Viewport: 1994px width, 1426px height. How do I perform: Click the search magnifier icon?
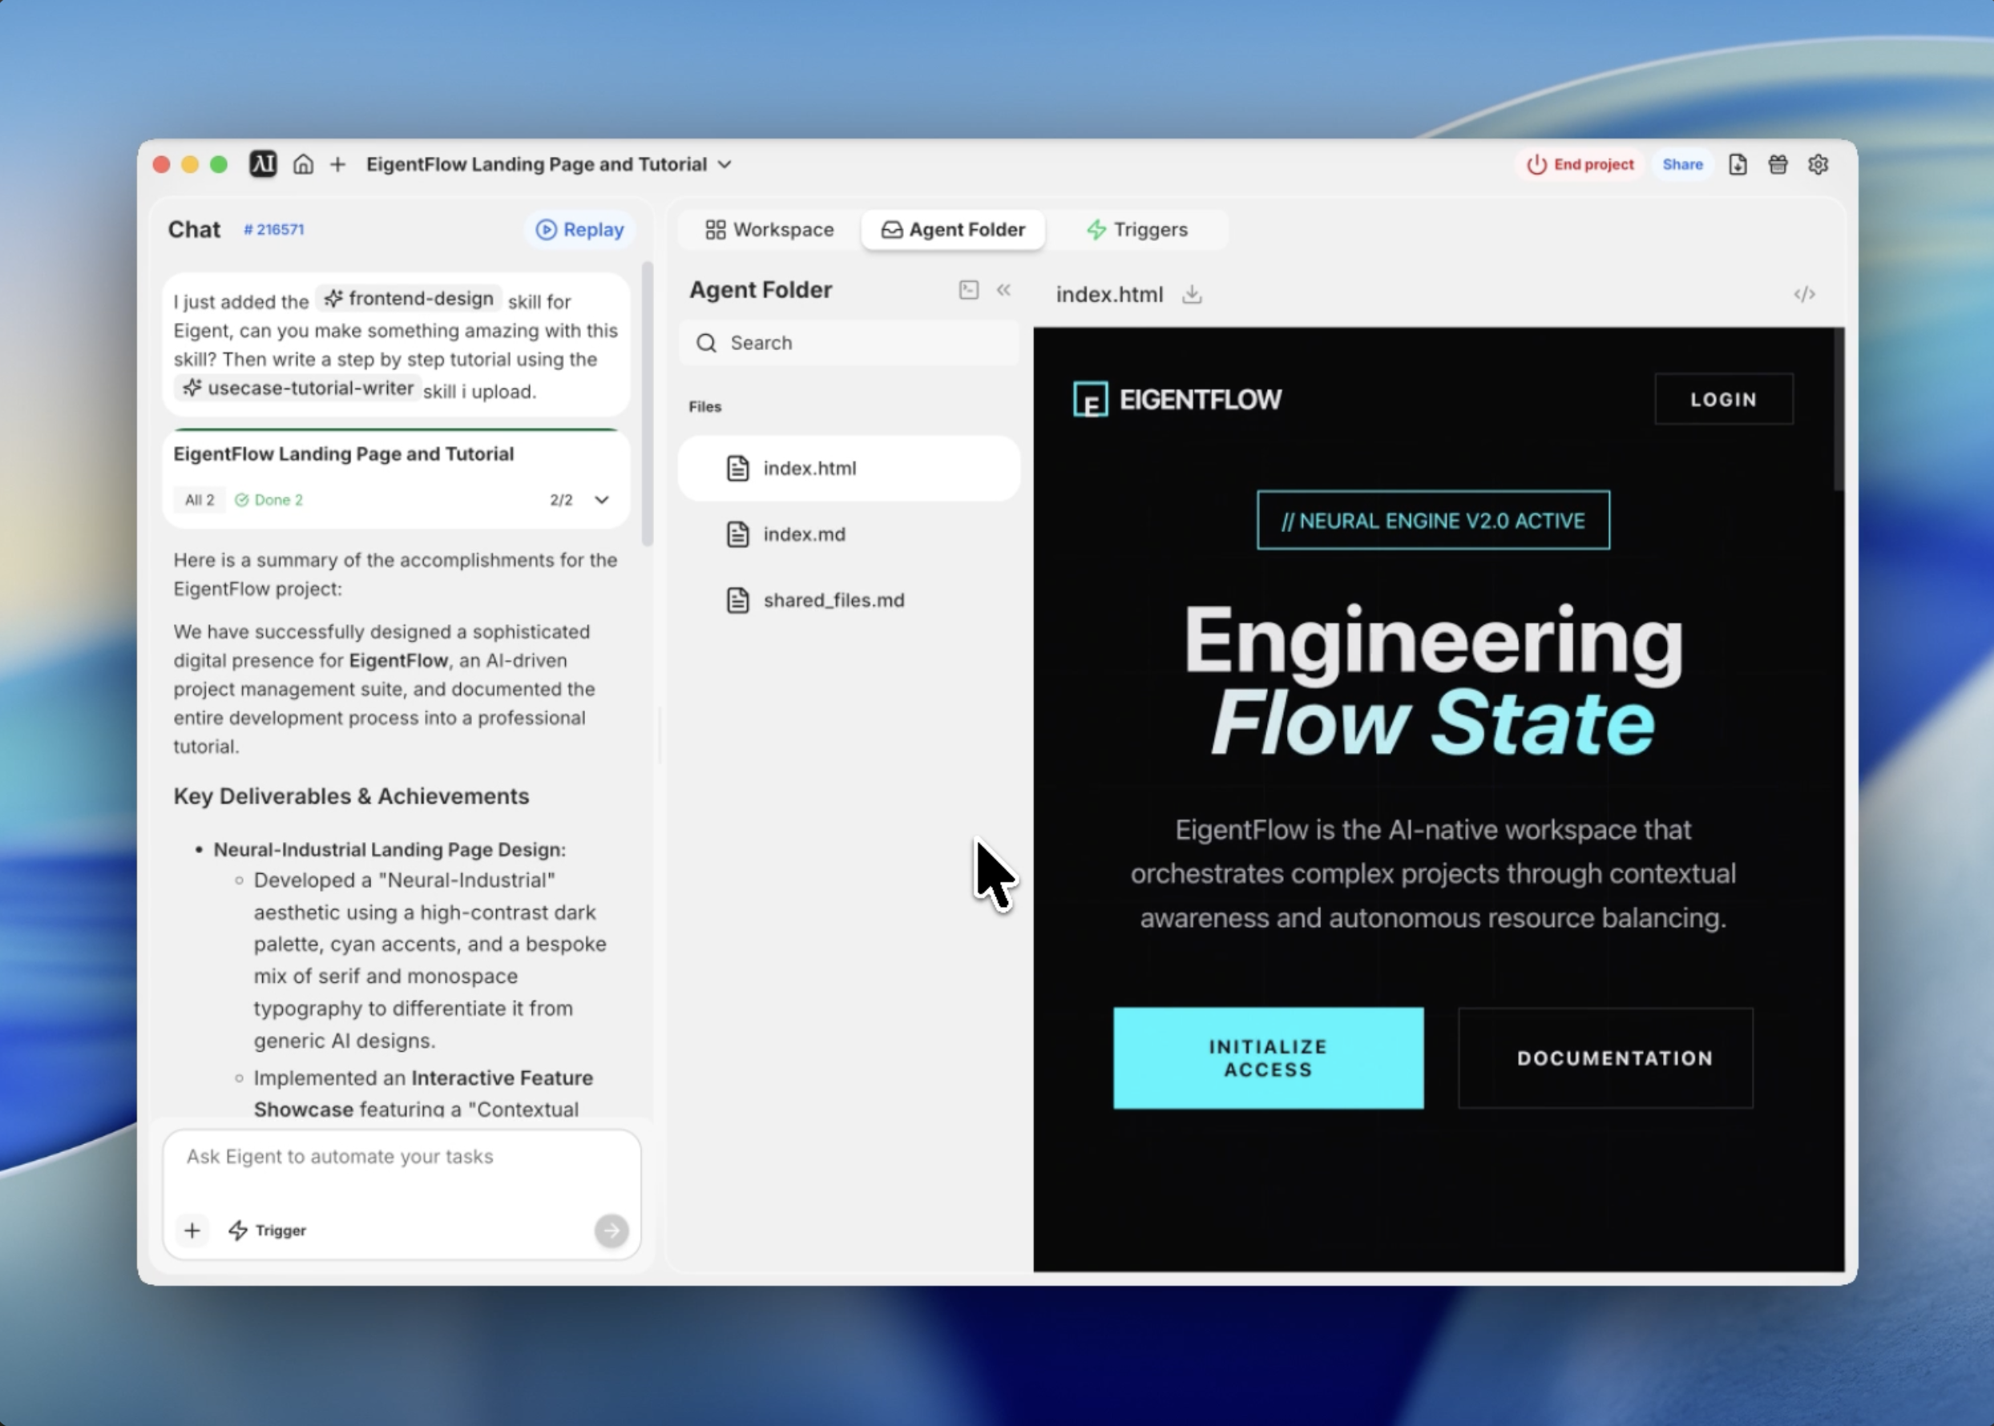pos(706,342)
